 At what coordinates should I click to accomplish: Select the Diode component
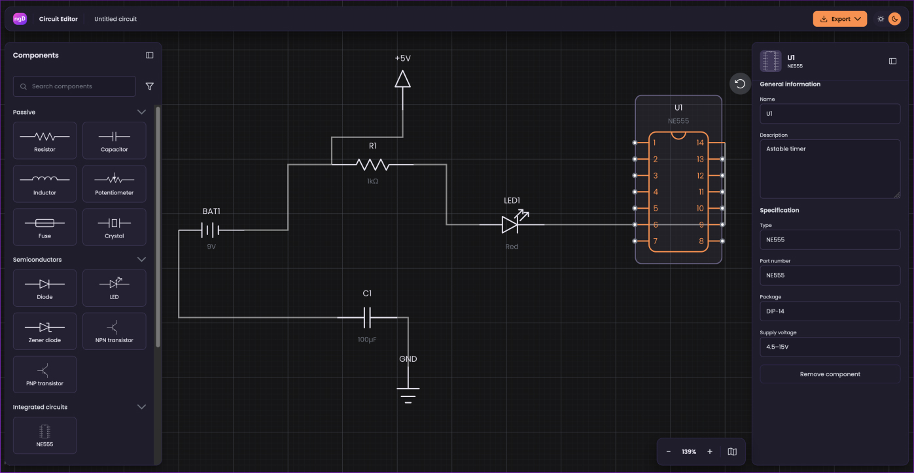[x=44, y=288]
